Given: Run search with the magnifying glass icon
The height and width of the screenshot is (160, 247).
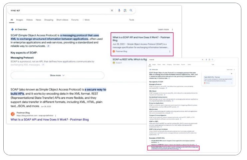Looking at the screenshot, I should pyautogui.click(x=131, y=10).
